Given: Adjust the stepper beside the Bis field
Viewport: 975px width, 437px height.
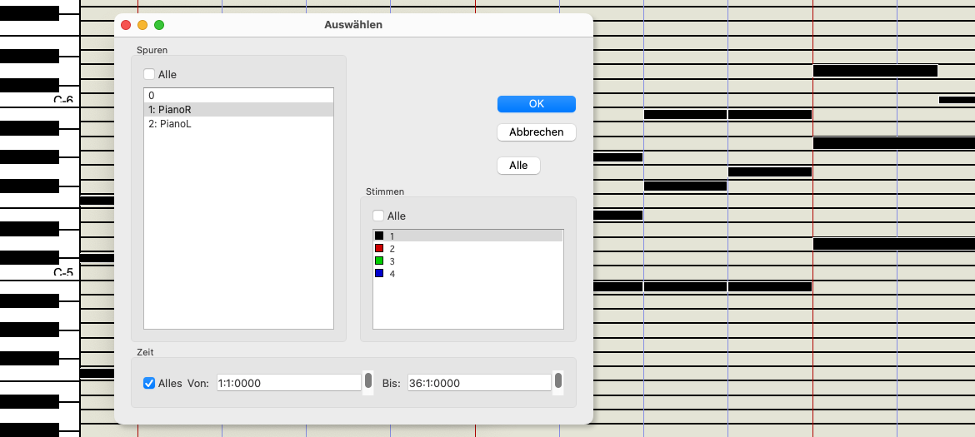Looking at the screenshot, I should (558, 382).
